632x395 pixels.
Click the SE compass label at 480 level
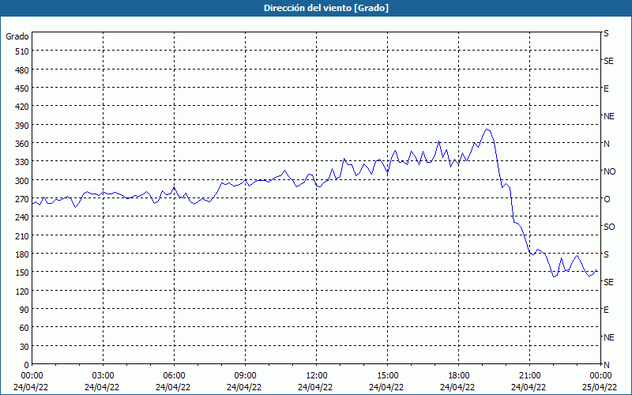(x=608, y=61)
